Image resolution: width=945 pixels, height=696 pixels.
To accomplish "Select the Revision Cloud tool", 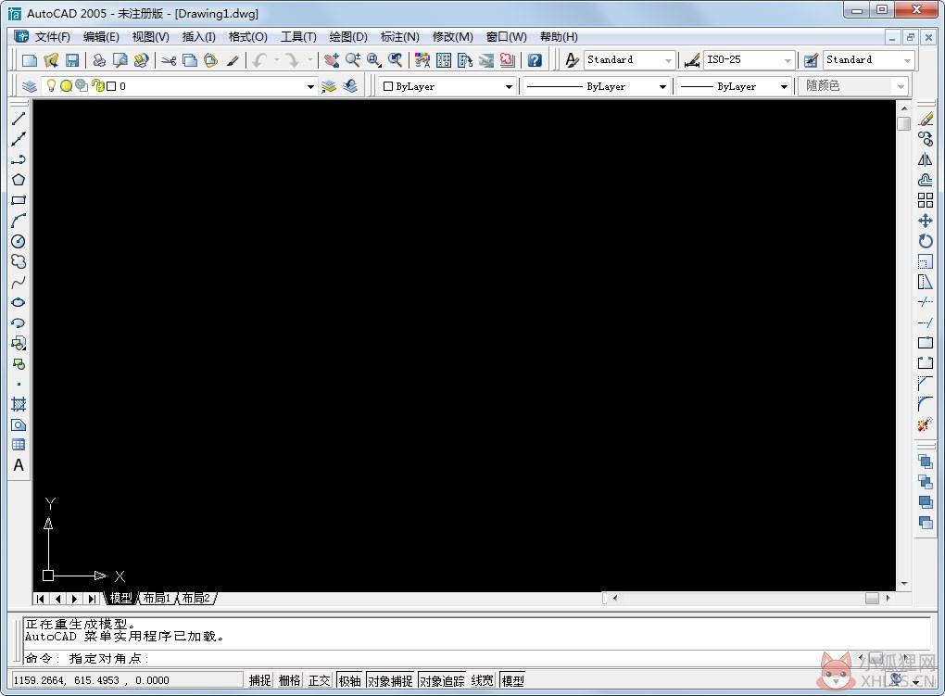I will pyautogui.click(x=19, y=261).
